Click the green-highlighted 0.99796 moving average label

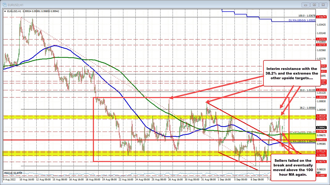pyautogui.click(x=321, y=131)
